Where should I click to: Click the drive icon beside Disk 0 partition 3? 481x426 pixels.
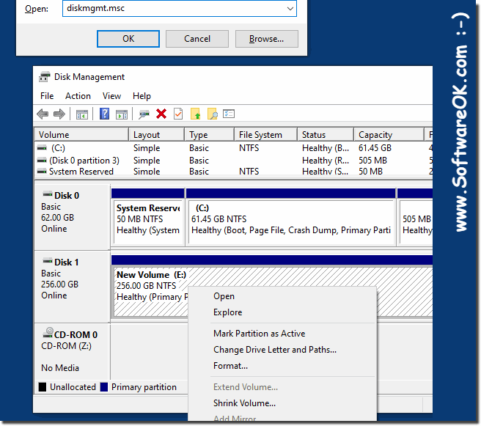[42, 161]
